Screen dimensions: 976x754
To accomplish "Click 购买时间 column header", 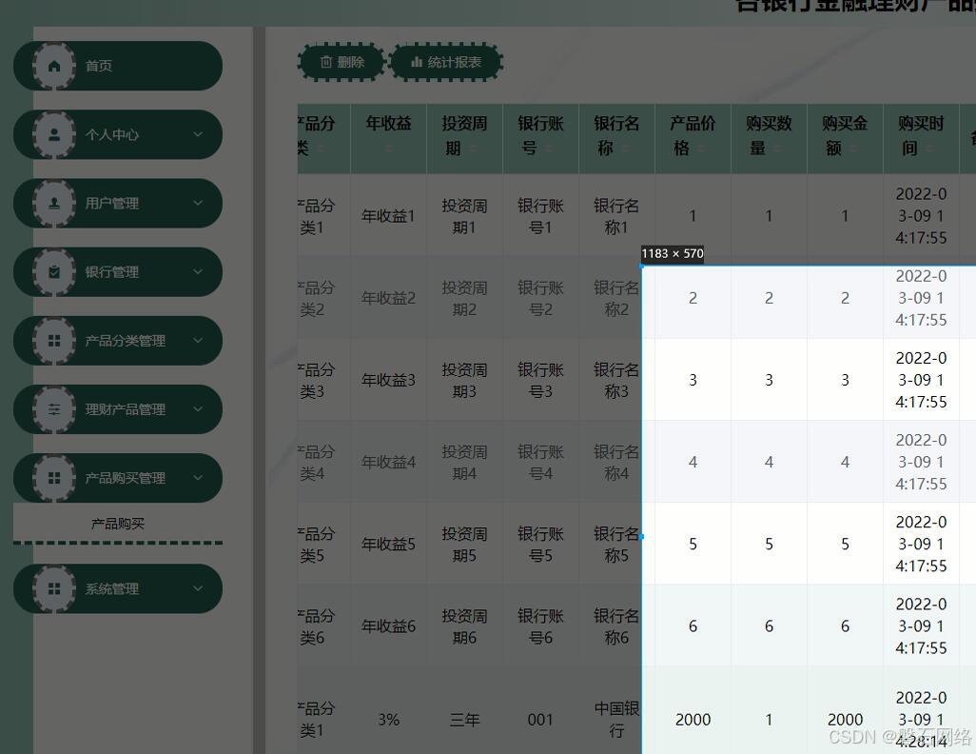I will (x=921, y=136).
